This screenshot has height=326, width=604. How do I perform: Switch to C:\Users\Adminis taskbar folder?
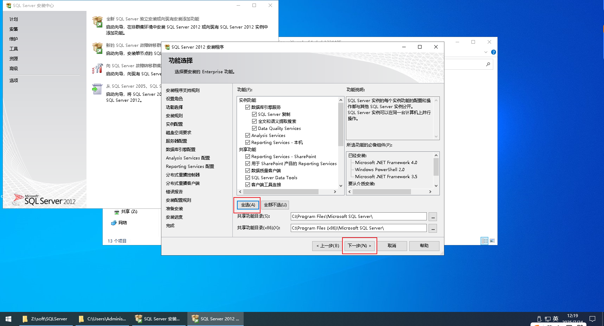click(x=103, y=319)
